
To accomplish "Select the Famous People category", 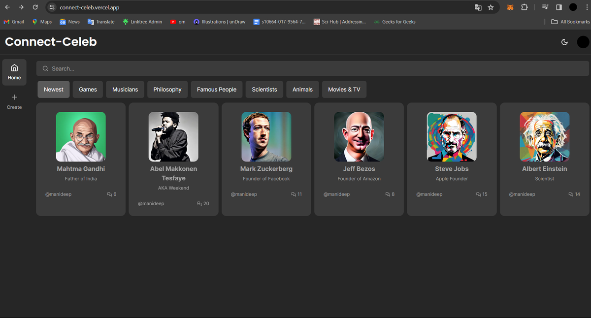I will pos(217,90).
